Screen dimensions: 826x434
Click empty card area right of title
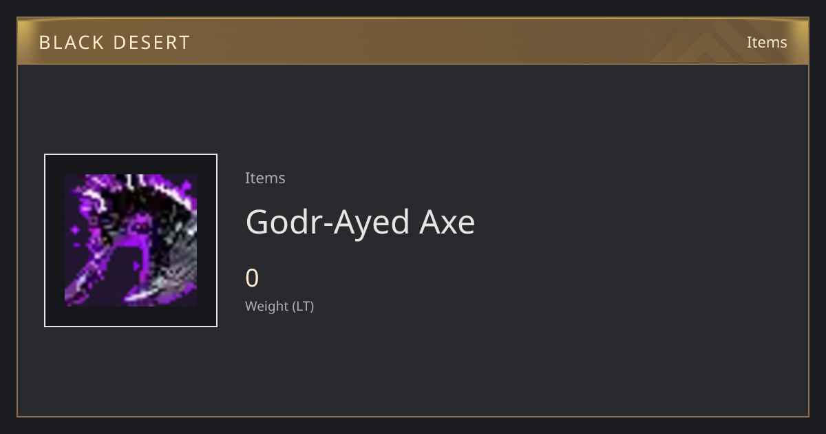pos(640,222)
